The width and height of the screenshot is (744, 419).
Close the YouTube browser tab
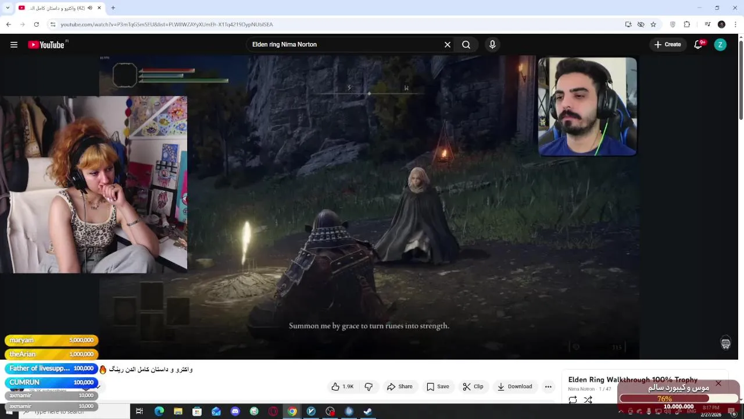[x=99, y=8]
